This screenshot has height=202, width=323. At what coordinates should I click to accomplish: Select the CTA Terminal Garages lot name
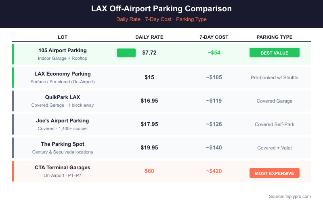pyautogui.click(x=63, y=168)
